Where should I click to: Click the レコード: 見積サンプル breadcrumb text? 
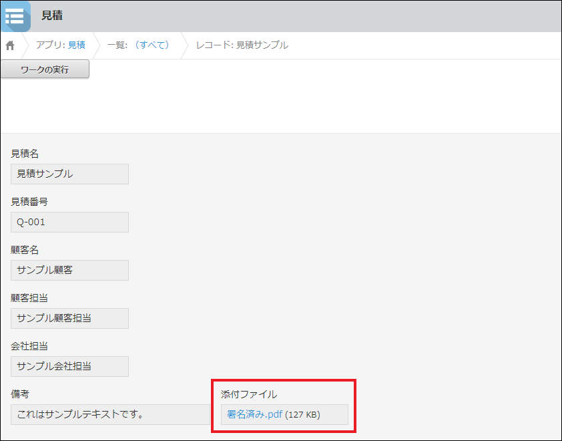click(x=242, y=45)
